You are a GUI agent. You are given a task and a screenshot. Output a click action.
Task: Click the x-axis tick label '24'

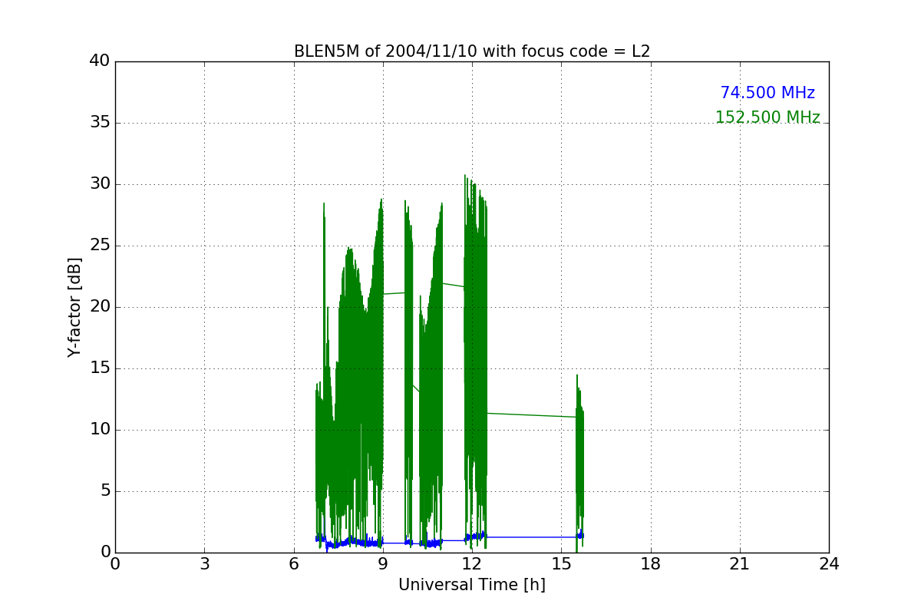(829, 564)
